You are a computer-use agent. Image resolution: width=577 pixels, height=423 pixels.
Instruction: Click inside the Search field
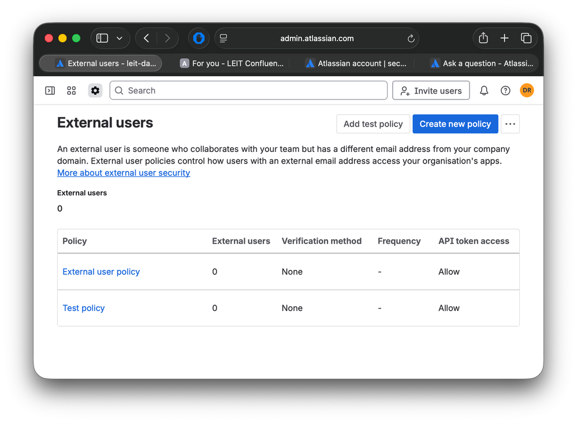coord(248,90)
